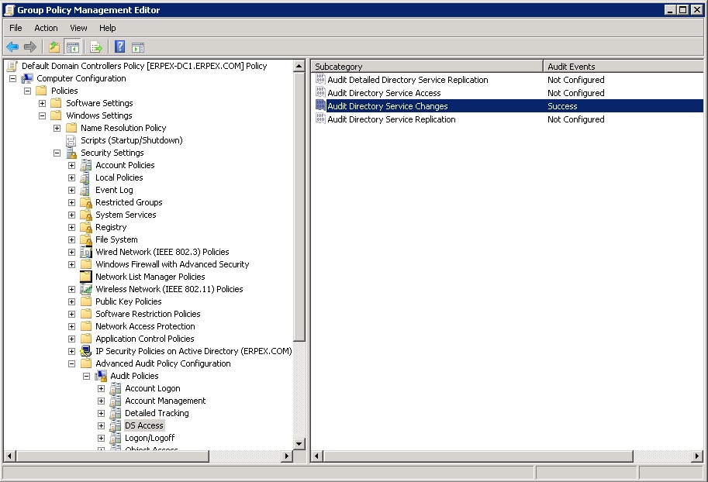
Task: Click the Export List toolbar icon
Action: (x=95, y=46)
